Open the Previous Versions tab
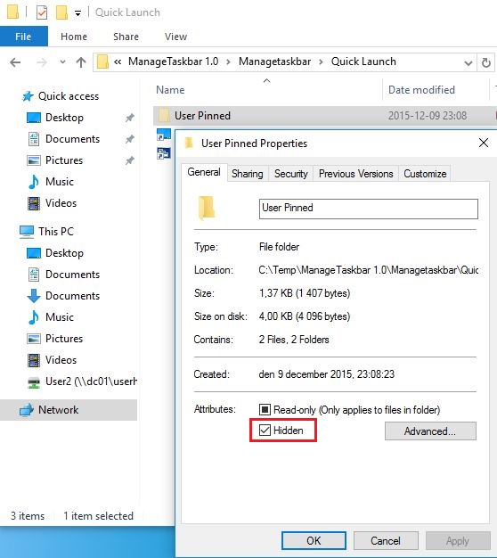This screenshot has height=558, width=497. tap(356, 174)
